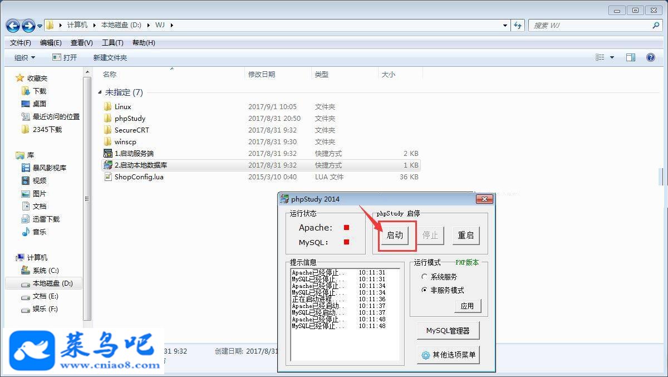Image resolution: width=668 pixels, height=377 pixels.
Task: Select the 1.启动服务端 shortcut icon
Action: (108, 153)
